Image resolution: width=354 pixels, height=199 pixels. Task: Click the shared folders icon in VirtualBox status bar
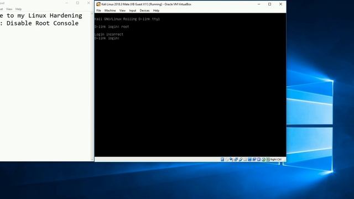(x=245, y=160)
